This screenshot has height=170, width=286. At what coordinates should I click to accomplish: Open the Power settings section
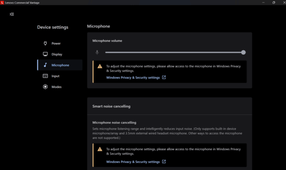[x=60, y=43]
